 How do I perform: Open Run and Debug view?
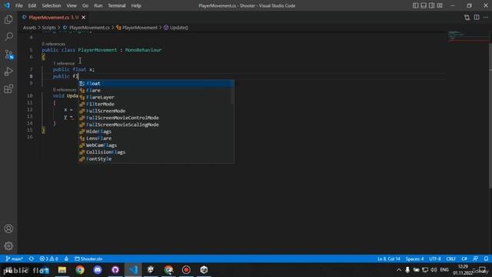click(8, 72)
